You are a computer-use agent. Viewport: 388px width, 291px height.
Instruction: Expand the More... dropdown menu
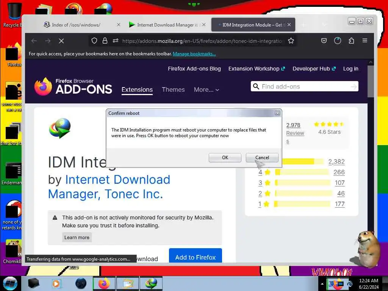coord(207,89)
